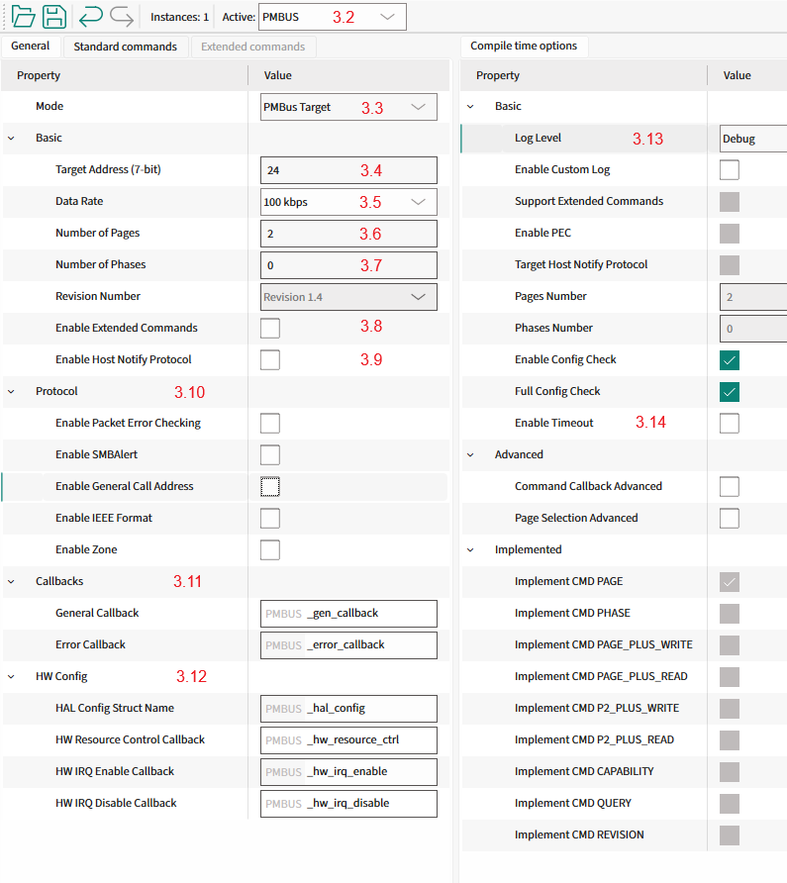Click HW Resource Control Callback field
The width and height of the screenshot is (787, 883).
click(348, 740)
